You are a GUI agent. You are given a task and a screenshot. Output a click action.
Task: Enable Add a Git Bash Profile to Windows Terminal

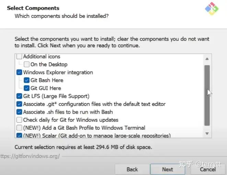pyautogui.click(x=19, y=128)
